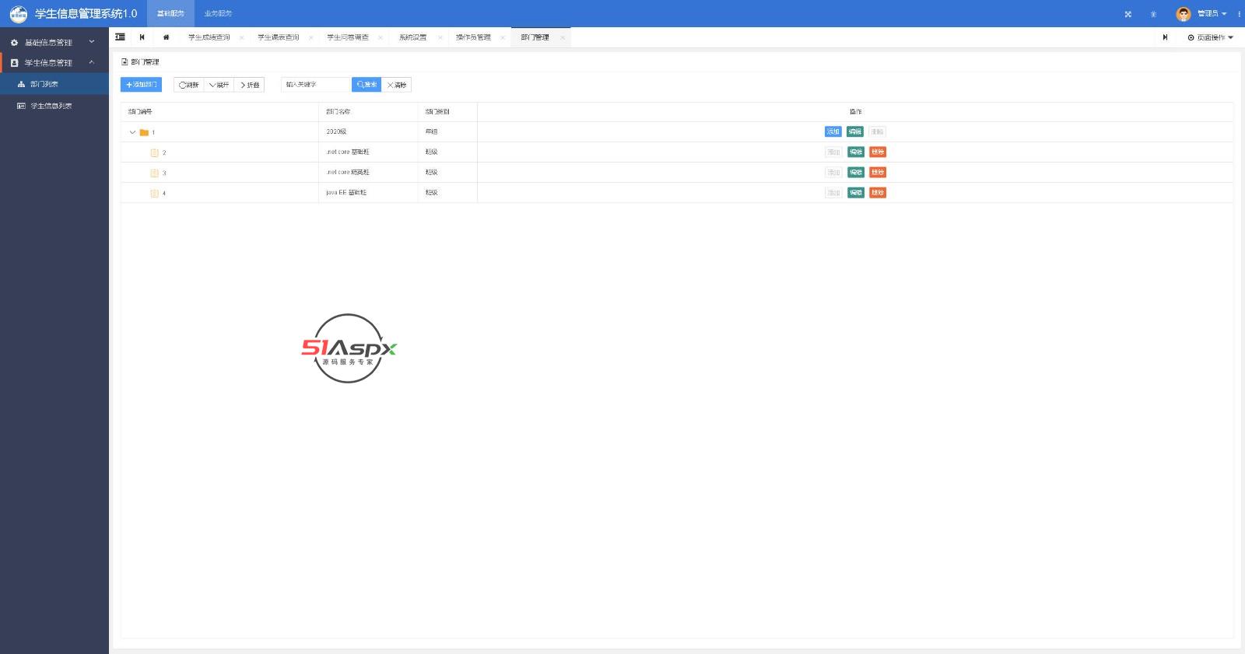Click the tab-scroll-left arrow icon
Image resolution: width=1245 pixels, height=654 pixels.
point(142,37)
